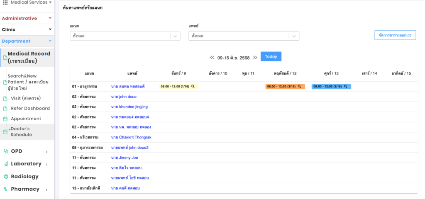Click magnifier icon in orange Thursday slot
This screenshot has width=425, height=199.
(x=300, y=87)
